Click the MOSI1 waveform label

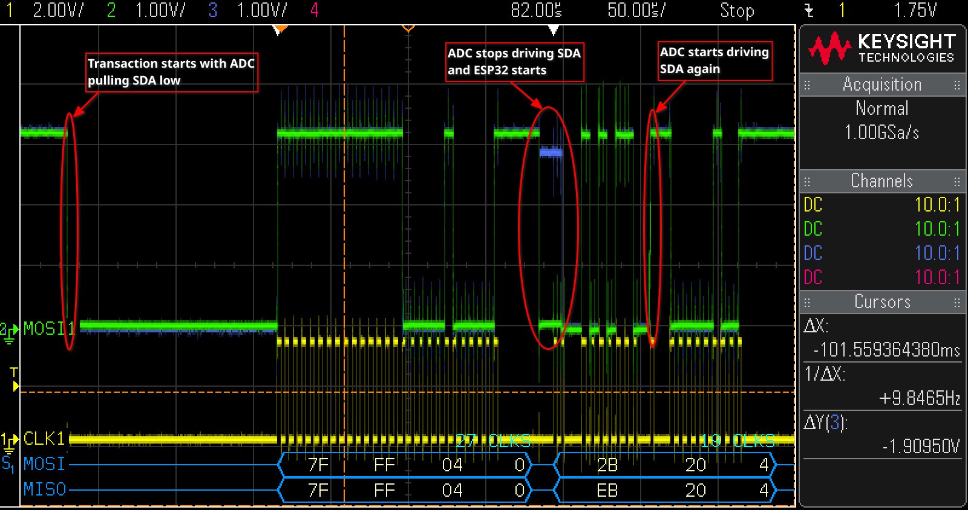point(49,329)
